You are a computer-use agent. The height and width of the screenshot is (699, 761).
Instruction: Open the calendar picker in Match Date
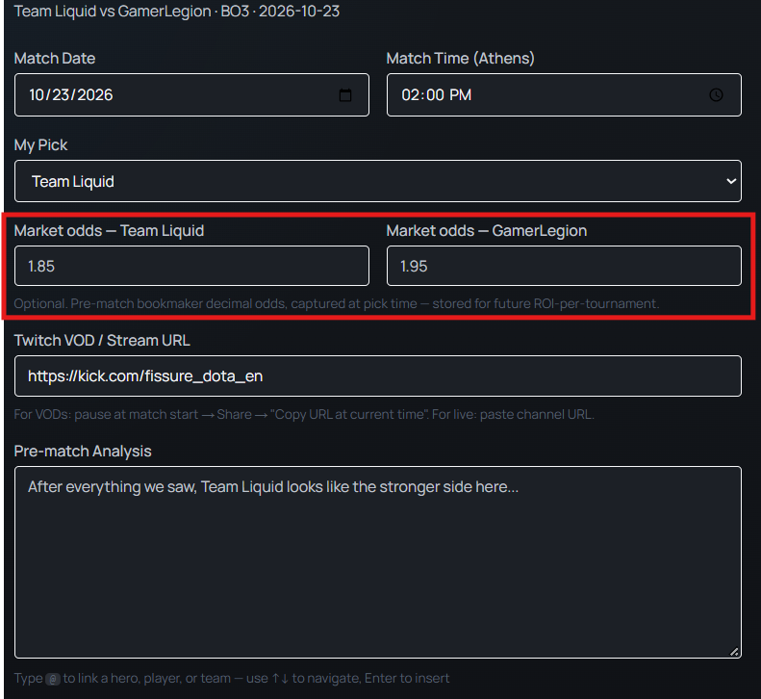tap(345, 94)
